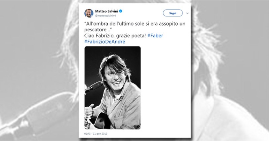Visit the @matteosalvinimi handle link
Viewport: 269px width, 141px height.
pyautogui.click(x=106, y=15)
